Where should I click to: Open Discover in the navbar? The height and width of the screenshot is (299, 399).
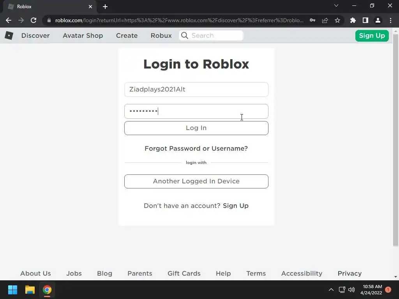coord(35,35)
